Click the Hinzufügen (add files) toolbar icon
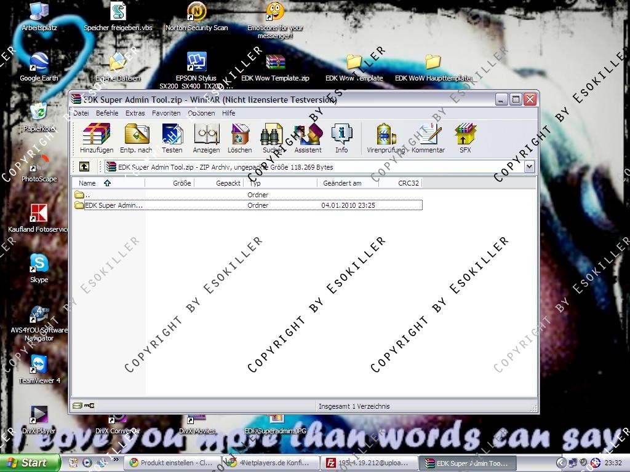The width and height of the screenshot is (630, 472). 97,138
